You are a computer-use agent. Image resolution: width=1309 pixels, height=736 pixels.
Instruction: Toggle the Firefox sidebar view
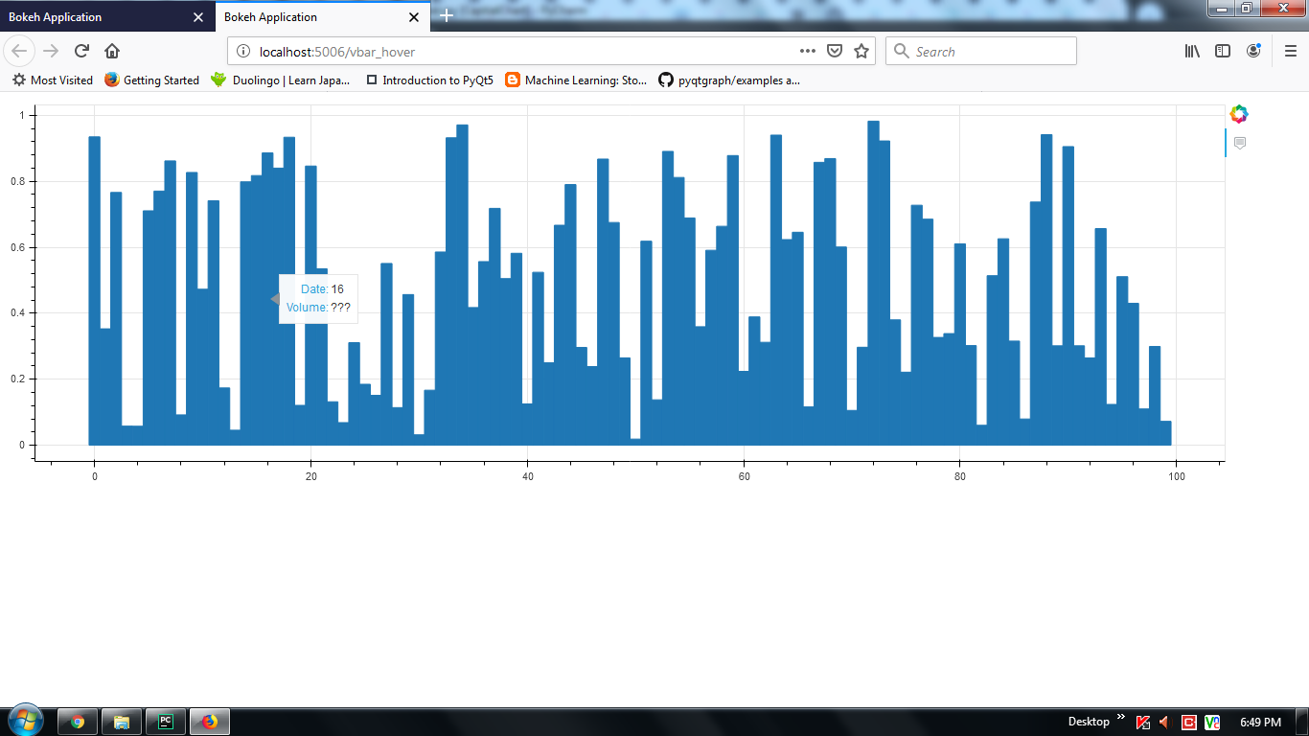click(1223, 51)
